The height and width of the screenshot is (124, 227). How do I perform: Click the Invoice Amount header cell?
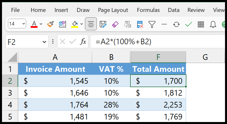55,69
